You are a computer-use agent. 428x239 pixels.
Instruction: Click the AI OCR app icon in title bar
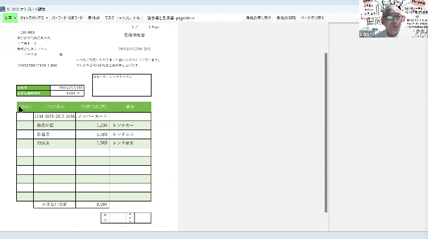pos(3,9)
